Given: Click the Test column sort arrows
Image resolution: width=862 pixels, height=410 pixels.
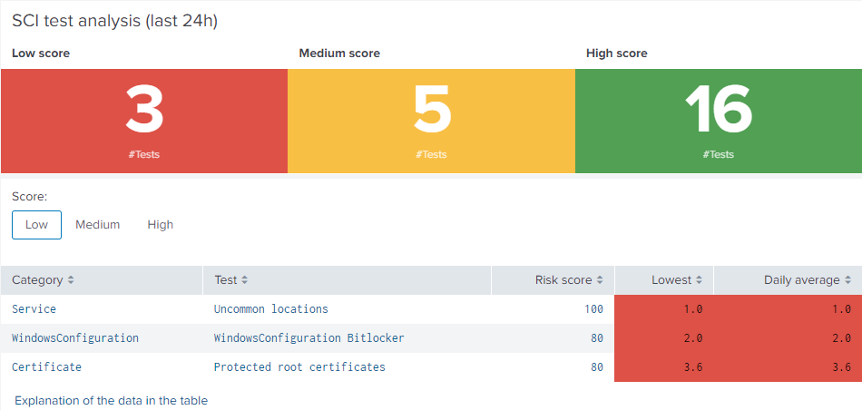Looking at the screenshot, I should [244, 280].
